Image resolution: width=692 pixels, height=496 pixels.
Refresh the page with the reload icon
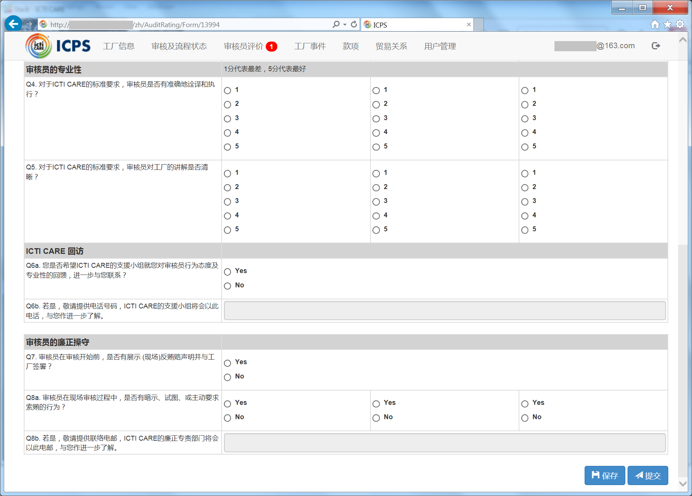tap(354, 24)
